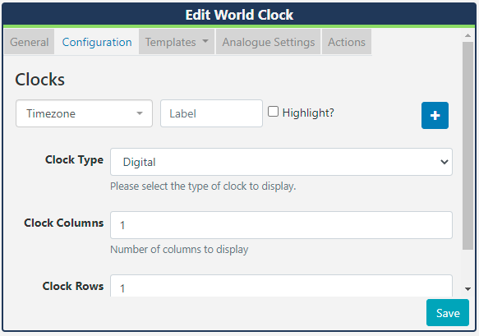Click the scrollbar down arrow

467,288
